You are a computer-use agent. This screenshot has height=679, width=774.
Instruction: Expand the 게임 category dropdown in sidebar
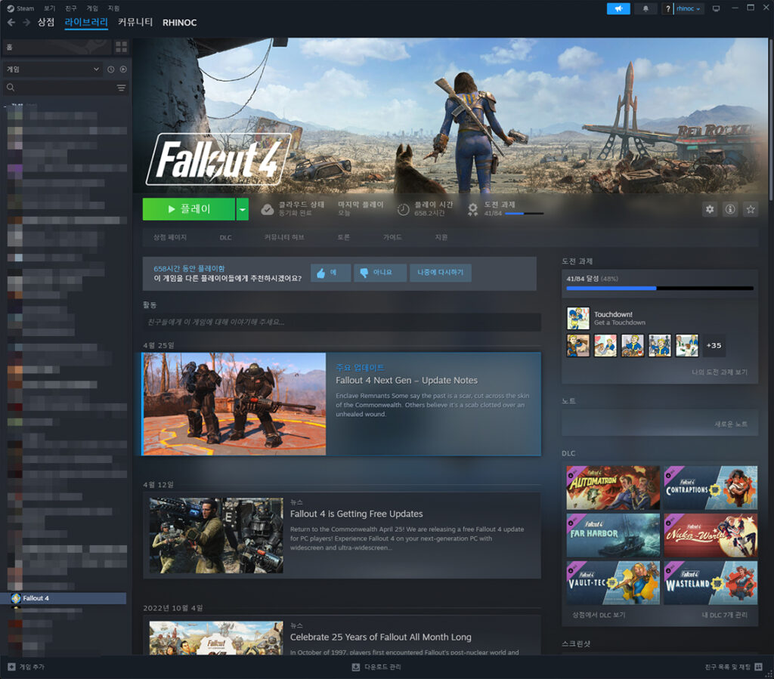click(x=52, y=69)
